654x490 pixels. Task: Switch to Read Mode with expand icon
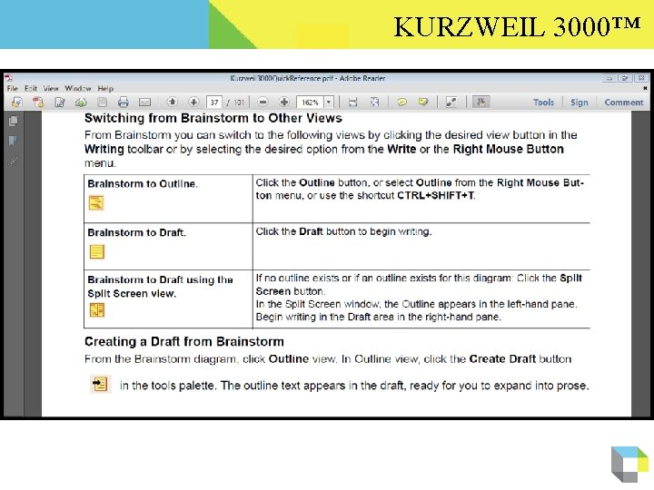click(x=451, y=102)
